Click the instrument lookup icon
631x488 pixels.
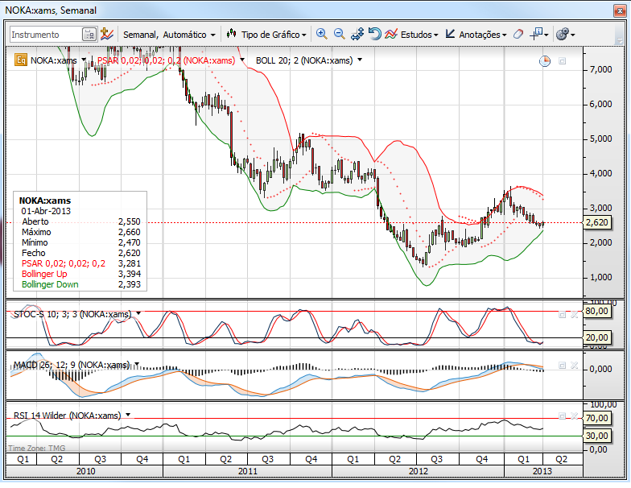coord(89,35)
